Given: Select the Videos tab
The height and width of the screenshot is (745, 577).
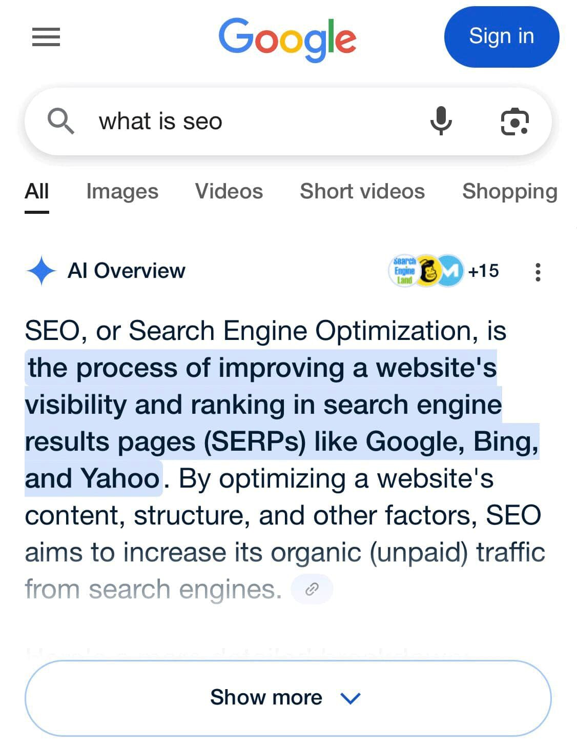Looking at the screenshot, I should [229, 191].
